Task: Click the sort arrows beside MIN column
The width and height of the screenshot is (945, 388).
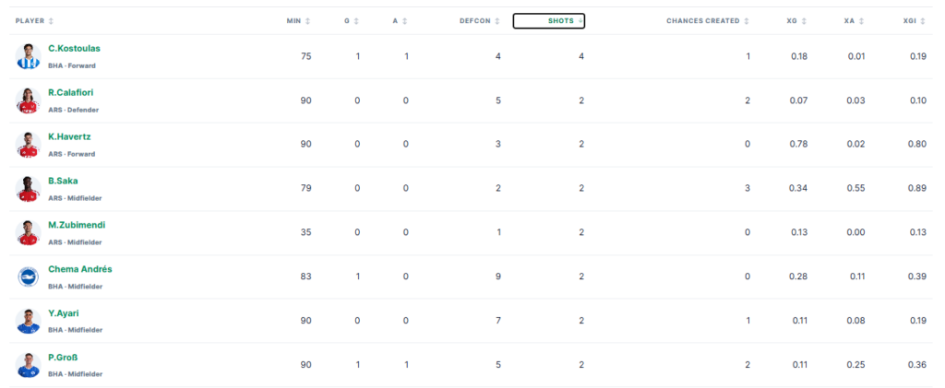Action: [x=308, y=21]
